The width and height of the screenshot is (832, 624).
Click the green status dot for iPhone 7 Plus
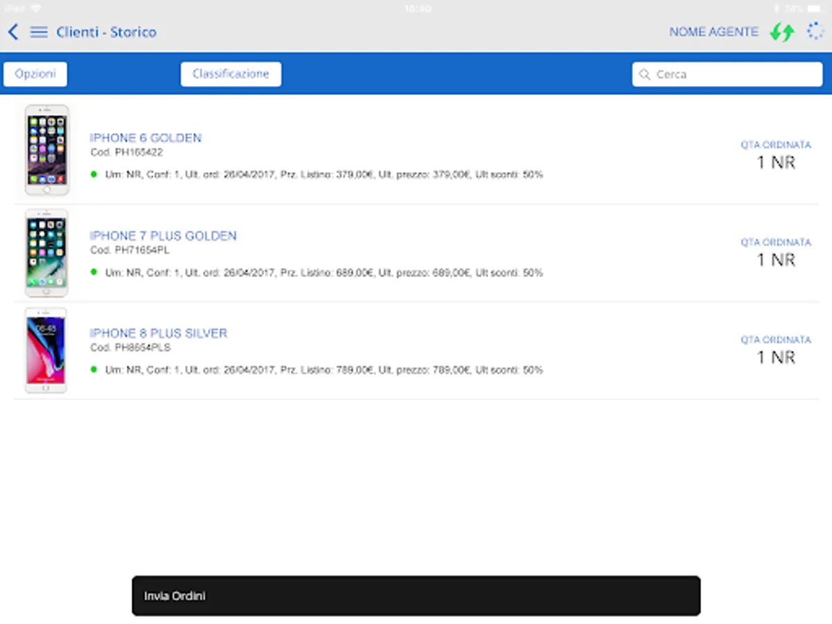(x=94, y=272)
